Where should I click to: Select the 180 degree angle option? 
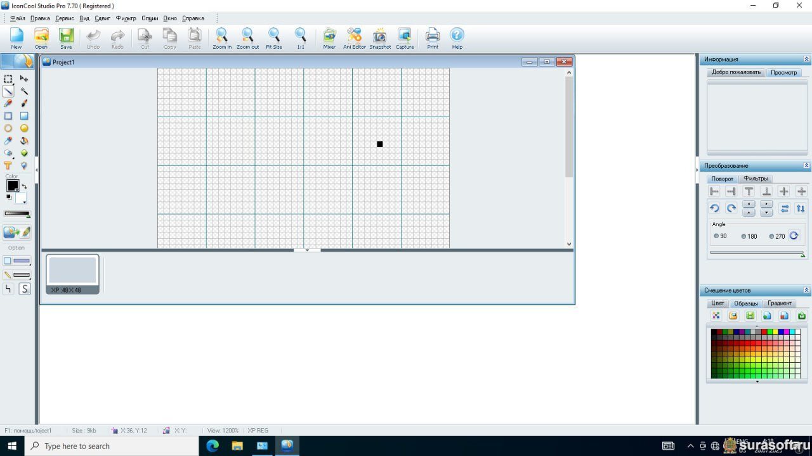click(749, 236)
